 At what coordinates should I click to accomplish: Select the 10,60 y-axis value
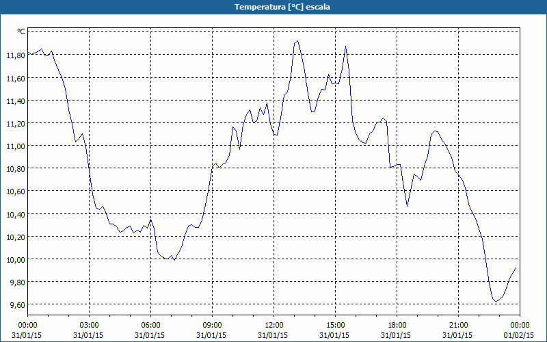[x=16, y=192]
